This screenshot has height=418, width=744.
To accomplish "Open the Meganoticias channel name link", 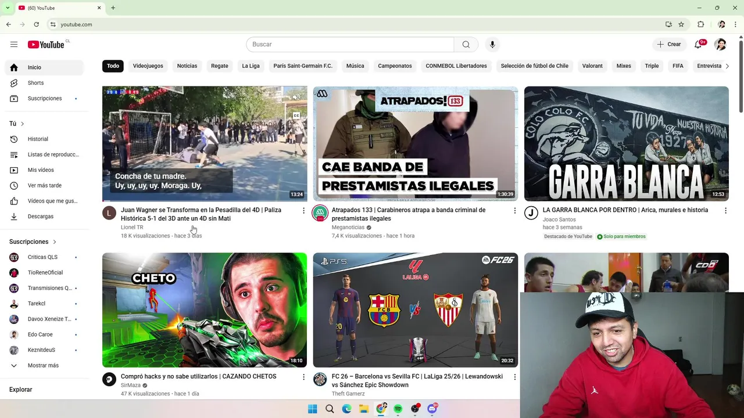I will pyautogui.click(x=348, y=228).
